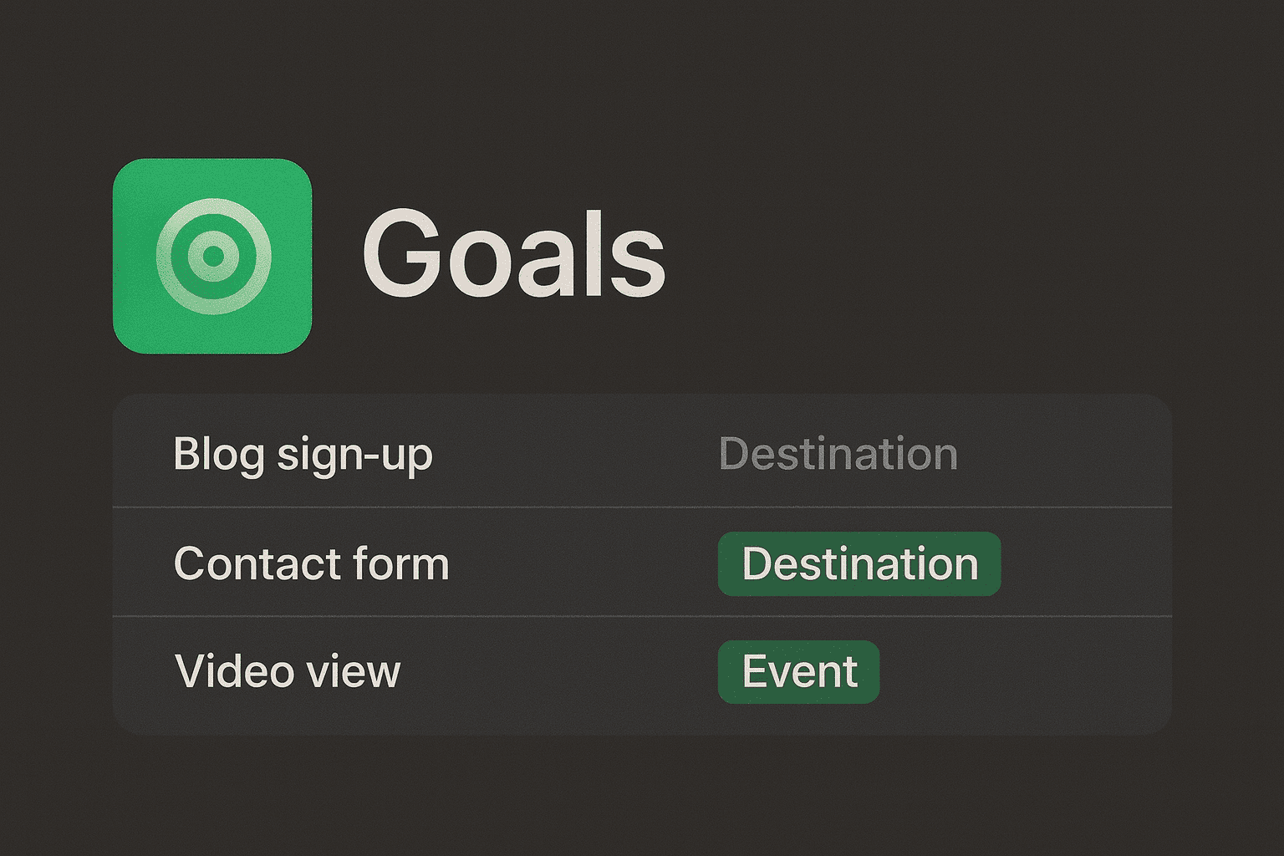
Task: Click the green Event badge
Action: coord(799,671)
